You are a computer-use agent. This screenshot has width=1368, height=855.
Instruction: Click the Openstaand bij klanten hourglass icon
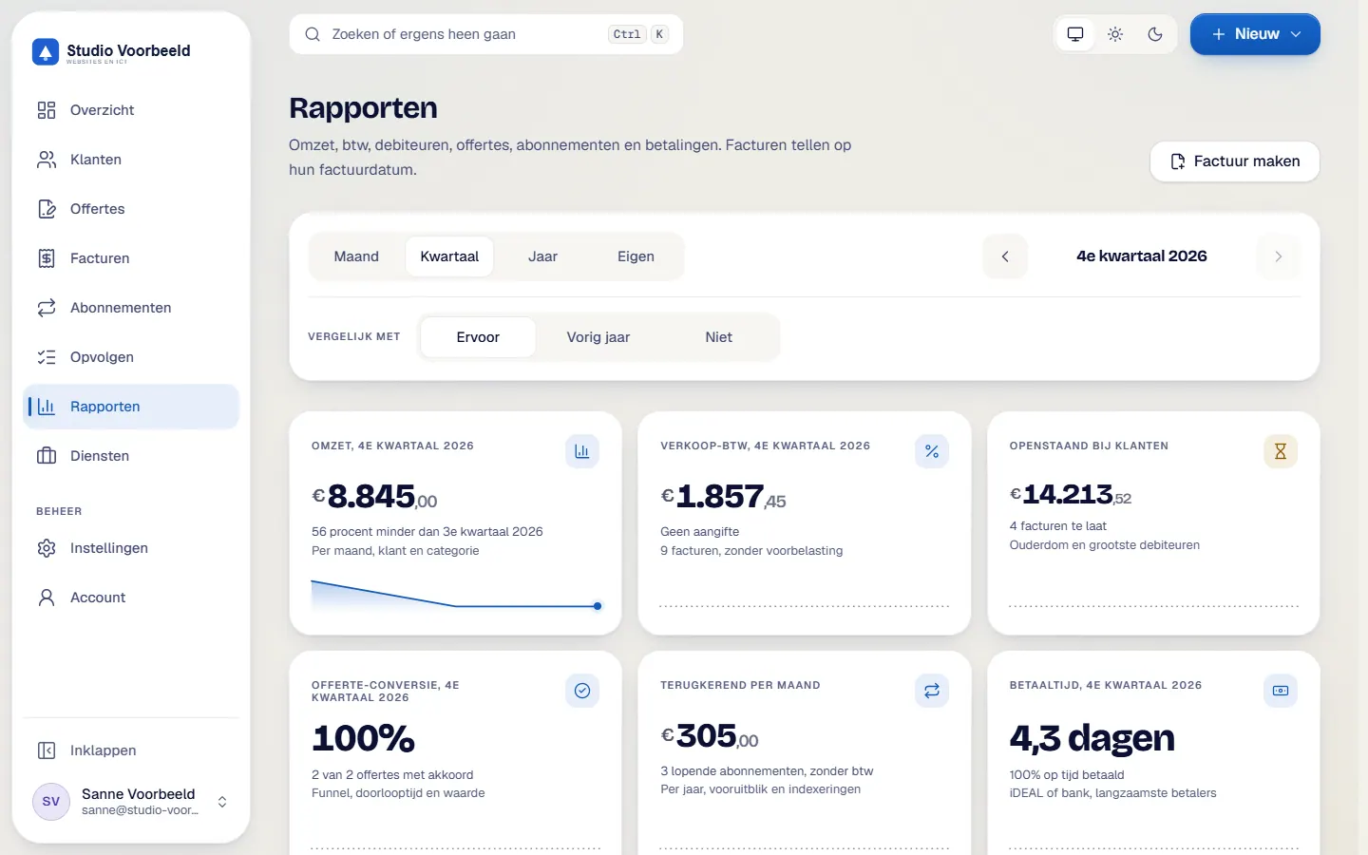click(1281, 451)
